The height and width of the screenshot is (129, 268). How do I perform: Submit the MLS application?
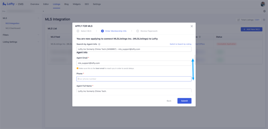pos(184,101)
